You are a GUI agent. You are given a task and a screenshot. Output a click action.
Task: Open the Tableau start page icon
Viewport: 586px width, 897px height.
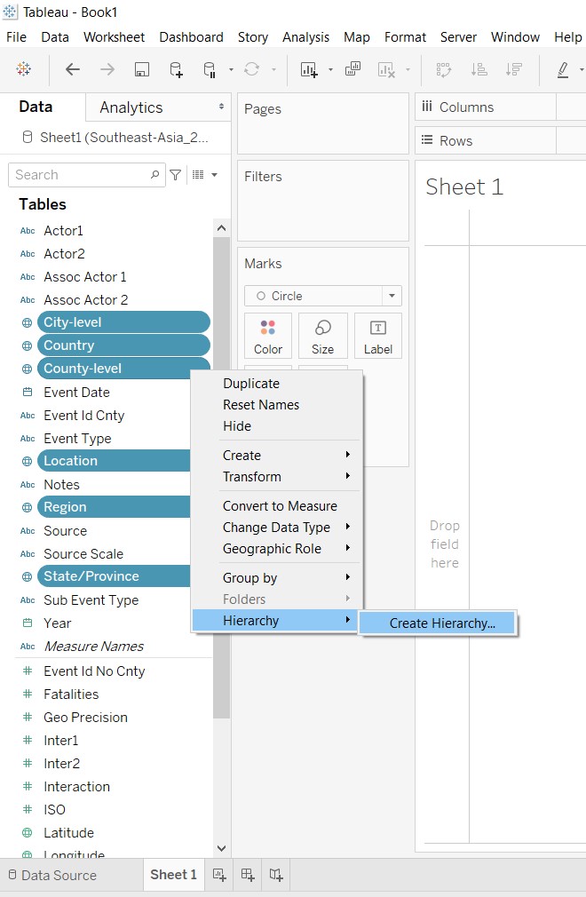24,69
